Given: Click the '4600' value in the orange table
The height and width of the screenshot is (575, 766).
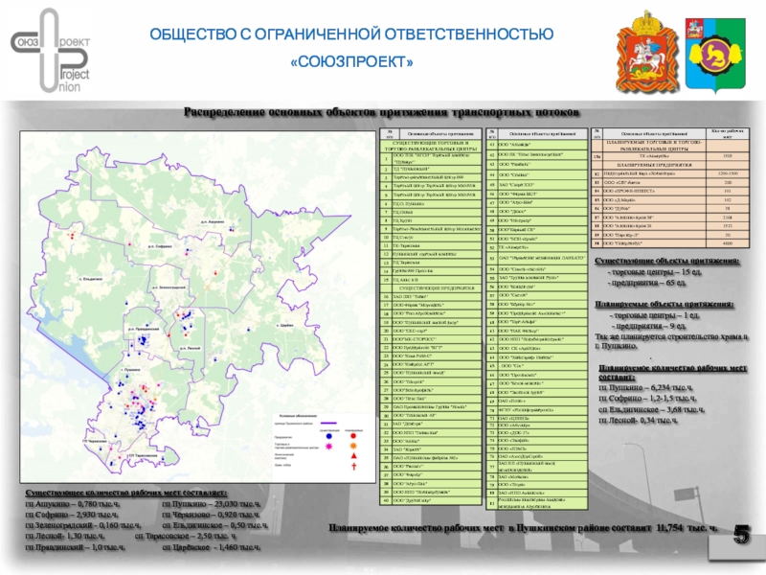Looking at the screenshot, I should (x=728, y=243).
